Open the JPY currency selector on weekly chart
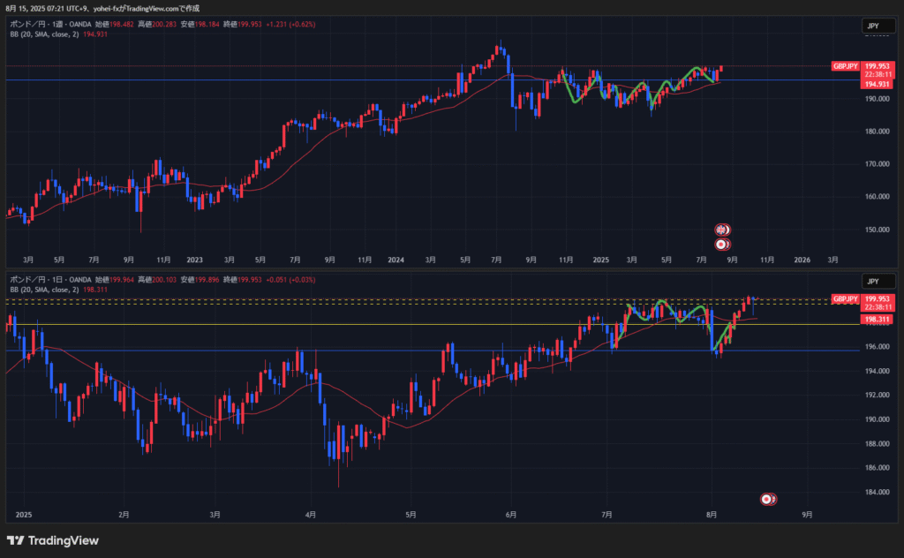The width and height of the screenshot is (904, 558). click(873, 27)
